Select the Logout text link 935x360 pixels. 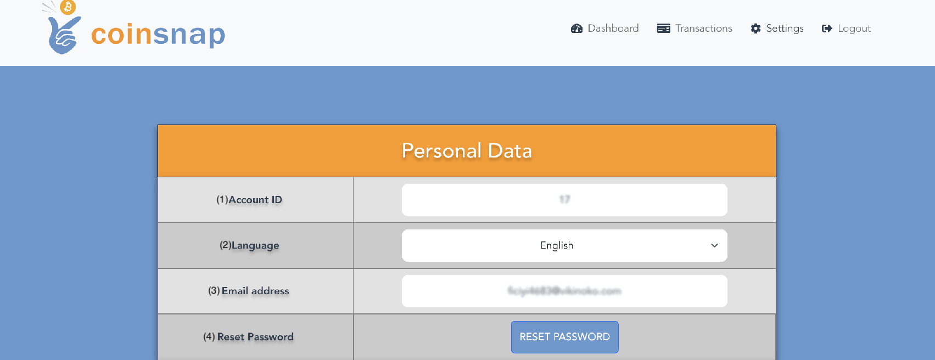[854, 29]
